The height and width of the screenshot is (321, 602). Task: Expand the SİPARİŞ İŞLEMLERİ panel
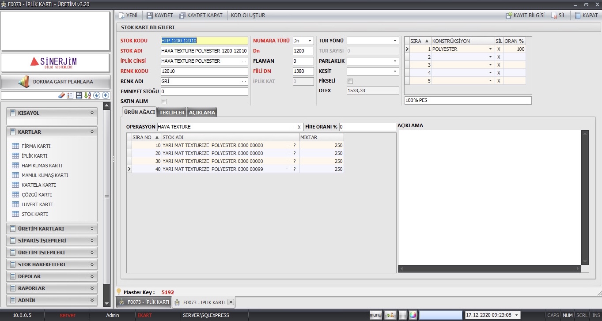92,241
